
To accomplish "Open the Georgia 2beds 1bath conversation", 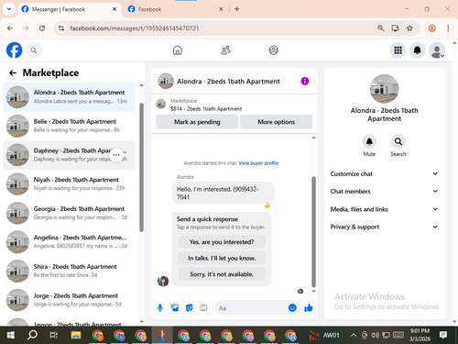I will [x=70, y=213].
